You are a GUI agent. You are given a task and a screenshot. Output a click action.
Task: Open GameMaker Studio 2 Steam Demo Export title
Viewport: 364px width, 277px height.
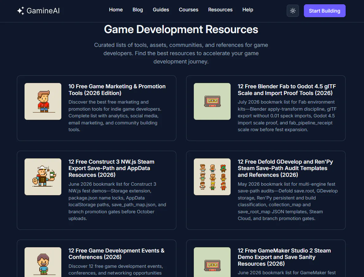click(284, 257)
